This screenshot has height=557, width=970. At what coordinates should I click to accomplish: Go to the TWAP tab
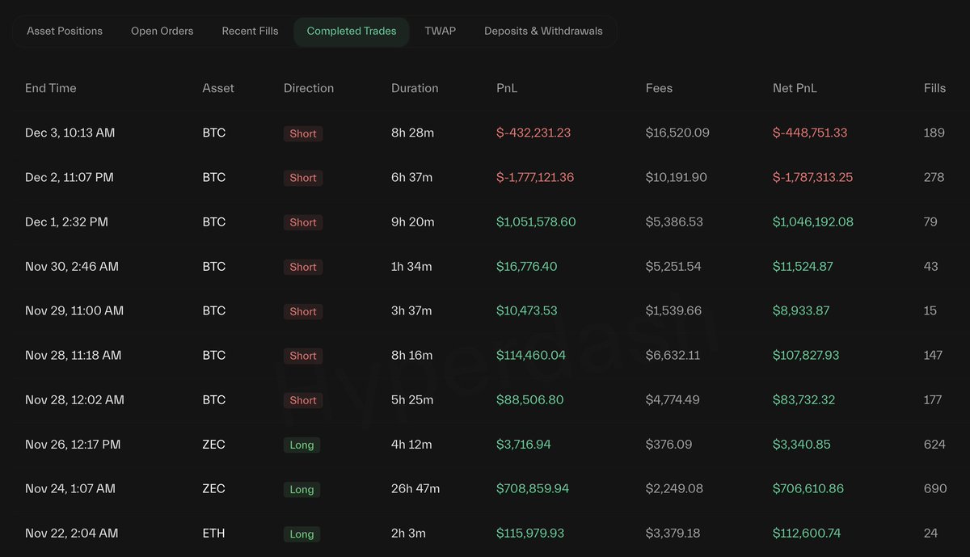[x=440, y=32]
